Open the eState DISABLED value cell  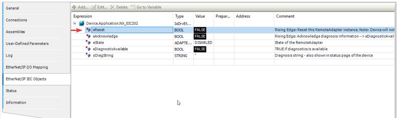click(203, 43)
